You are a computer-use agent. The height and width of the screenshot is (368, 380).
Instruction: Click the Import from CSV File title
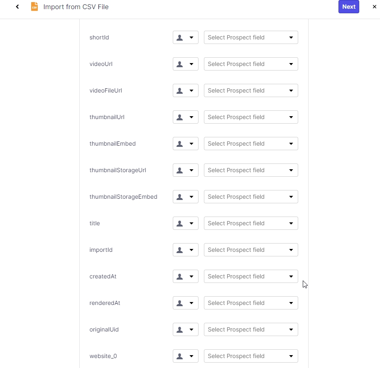(x=76, y=7)
